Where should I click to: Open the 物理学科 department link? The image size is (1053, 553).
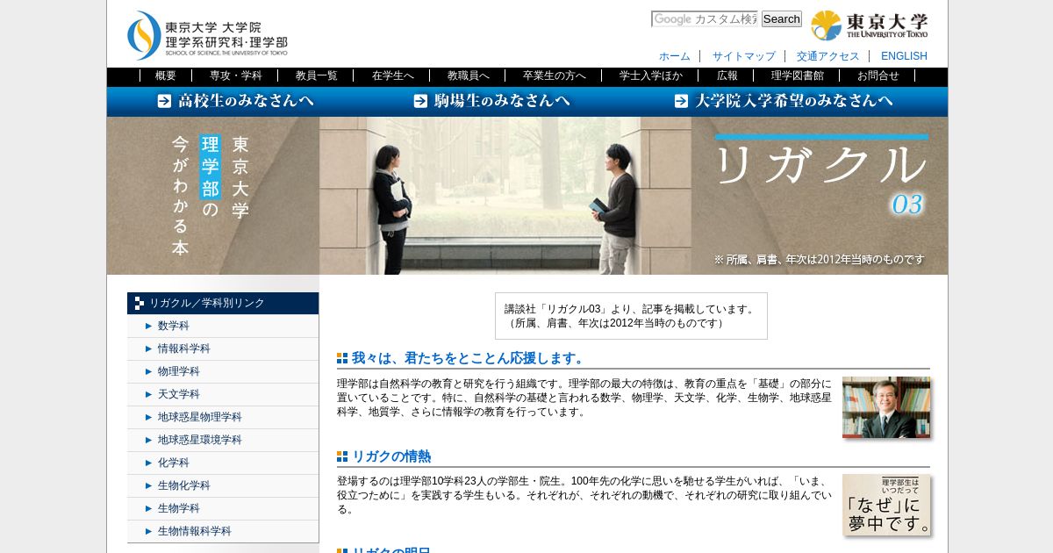click(x=179, y=371)
